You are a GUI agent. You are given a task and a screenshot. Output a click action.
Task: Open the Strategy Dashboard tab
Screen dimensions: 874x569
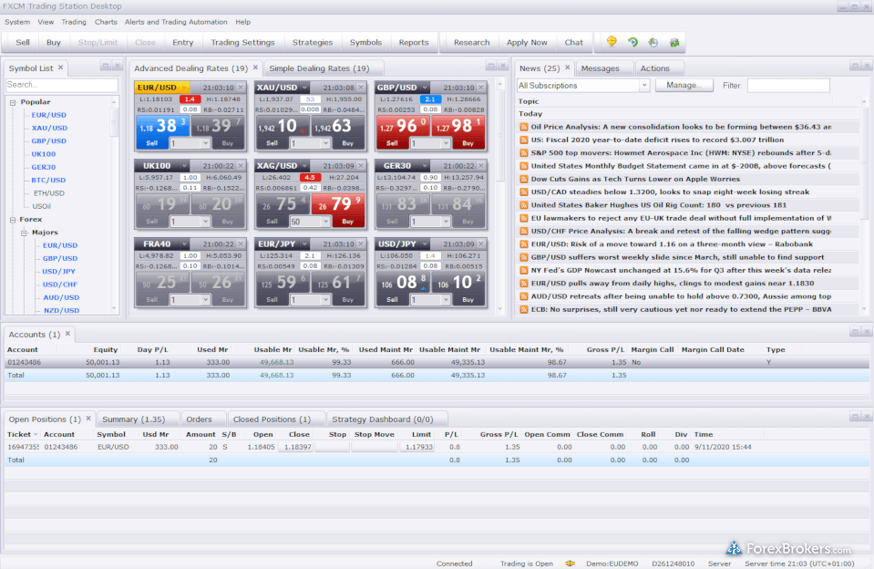click(383, 419)
